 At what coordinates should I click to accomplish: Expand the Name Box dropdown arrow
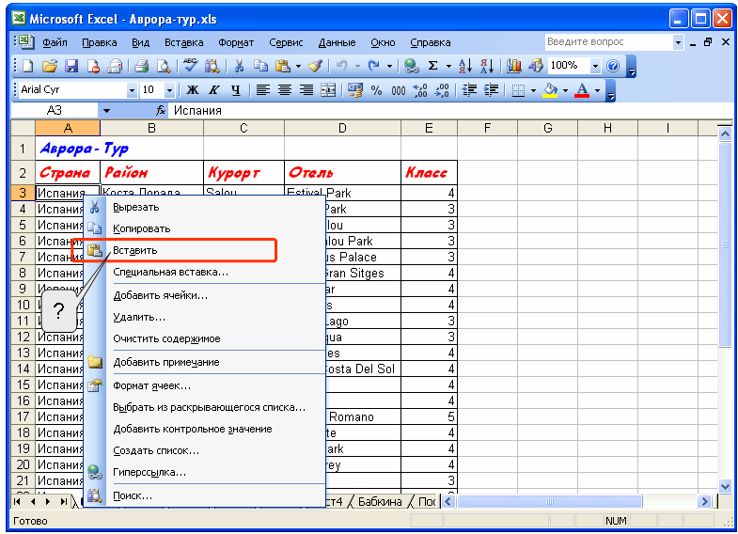click(x=107, y=111)
